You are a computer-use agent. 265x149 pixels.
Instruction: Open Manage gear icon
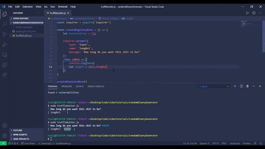5,135
